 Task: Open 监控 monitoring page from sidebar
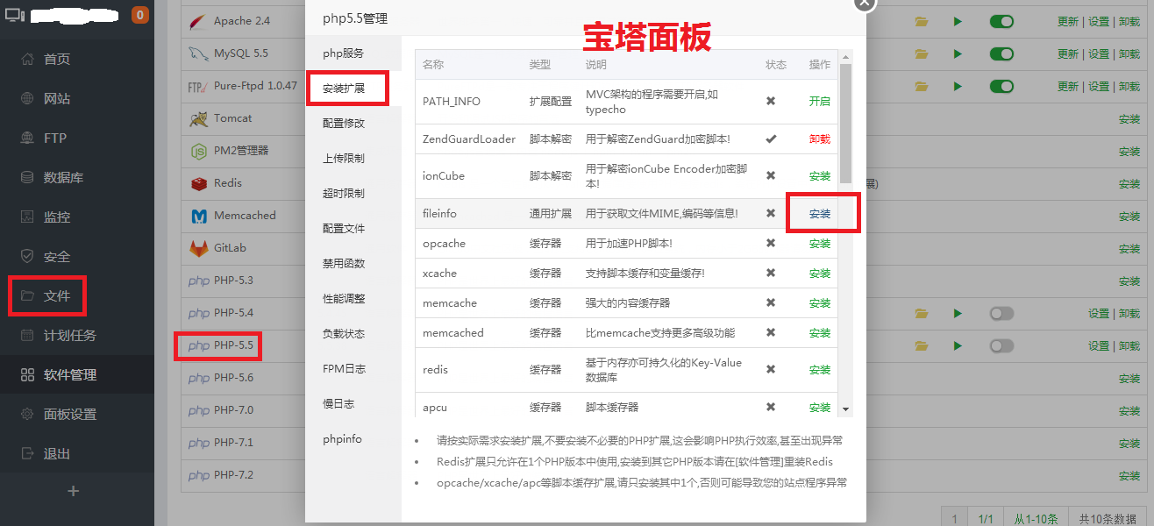tap(57, 217)
